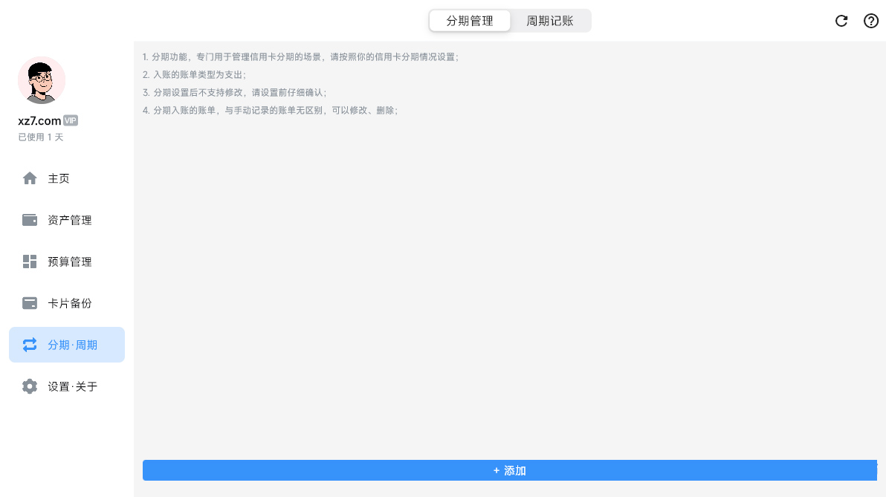Click note 1 about 信用卡分期的场景

[300, 57]
